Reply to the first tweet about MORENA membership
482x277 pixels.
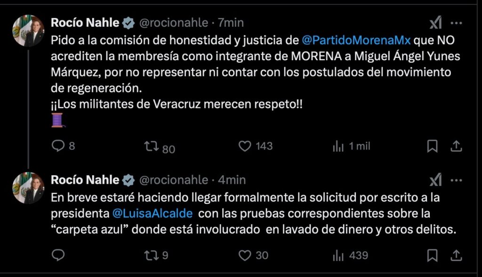click(x=58, y=147)
